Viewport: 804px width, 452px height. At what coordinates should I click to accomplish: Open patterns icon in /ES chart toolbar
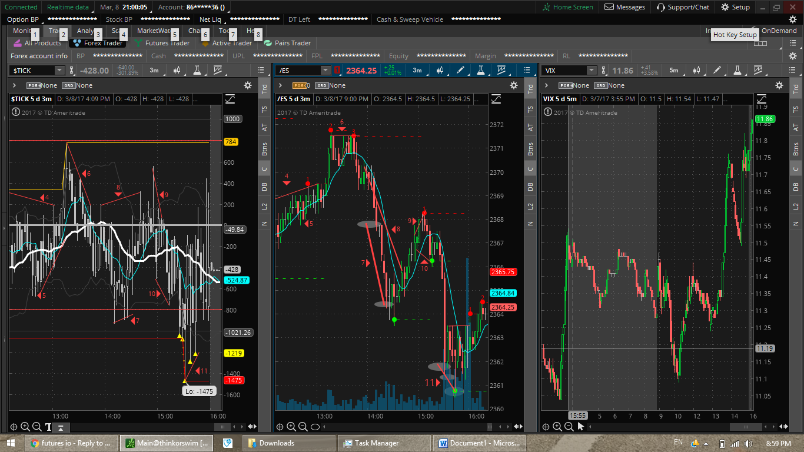[501, 71]
